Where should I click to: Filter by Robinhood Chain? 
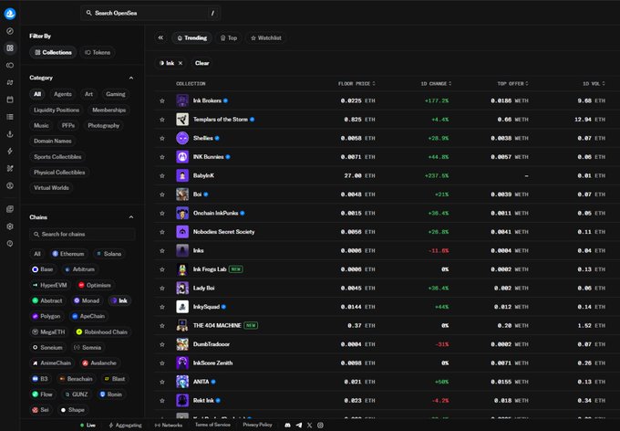(x=102, y=332)
